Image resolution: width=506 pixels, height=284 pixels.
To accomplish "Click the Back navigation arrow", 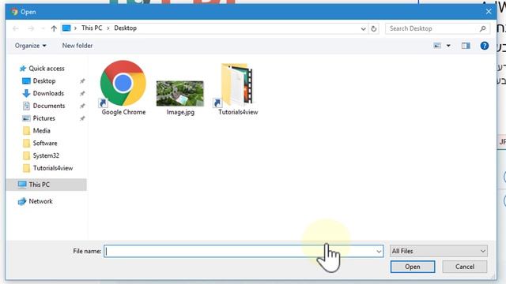I will [16, 28].
